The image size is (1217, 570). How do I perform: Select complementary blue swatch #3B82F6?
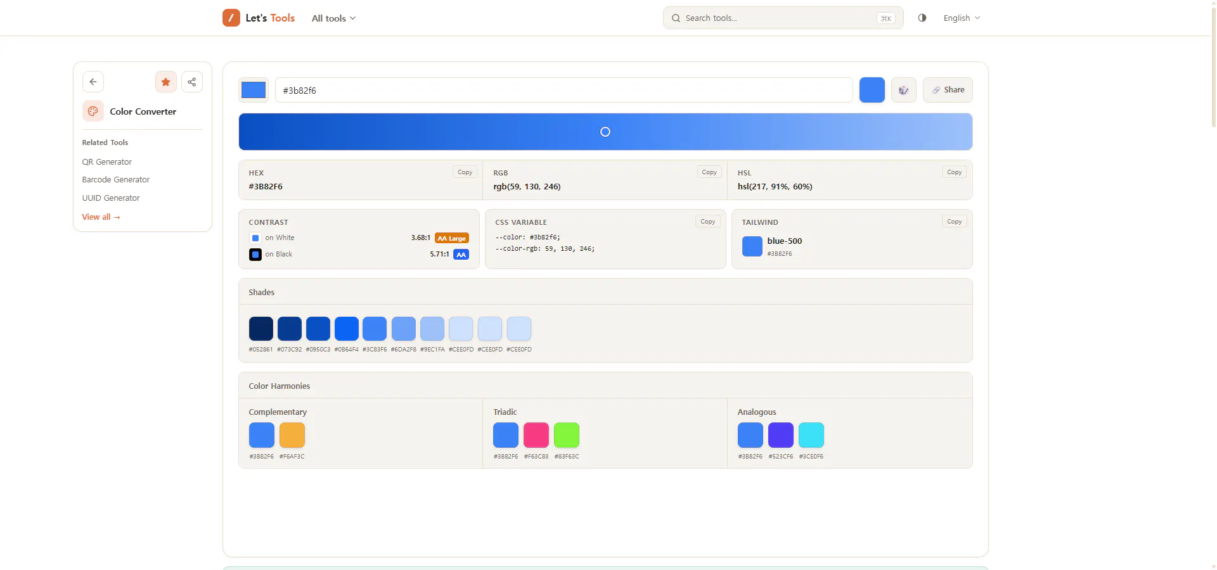pyautogui.click(x=262, y=435)
